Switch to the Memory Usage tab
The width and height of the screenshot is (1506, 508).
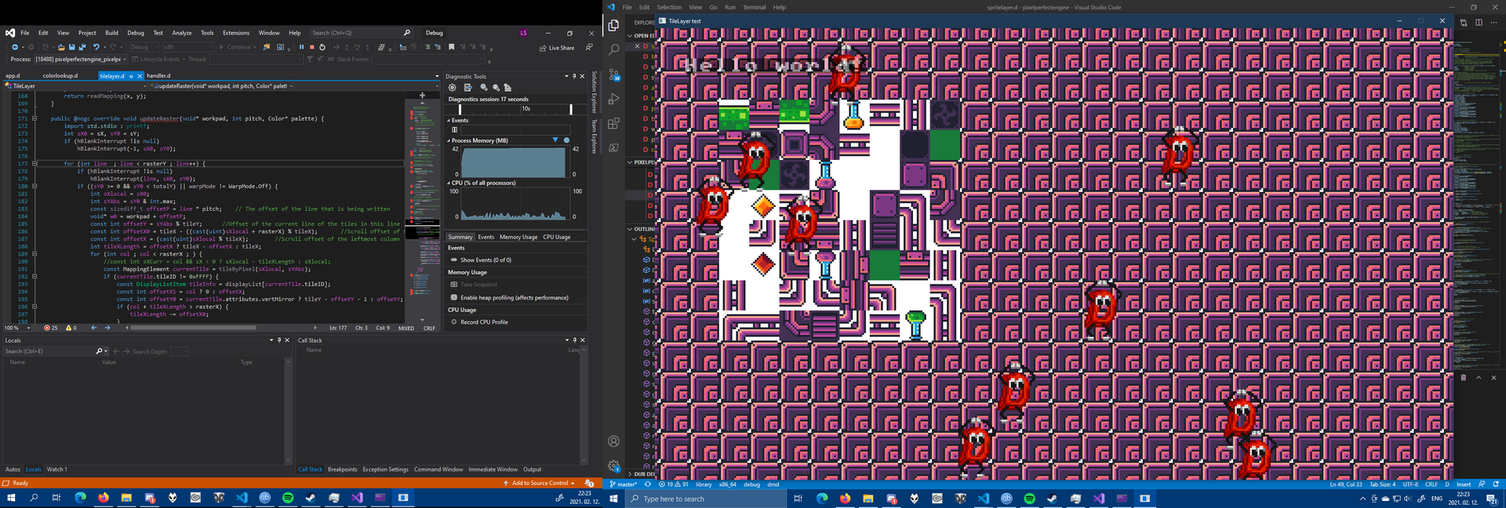point(518,237)
